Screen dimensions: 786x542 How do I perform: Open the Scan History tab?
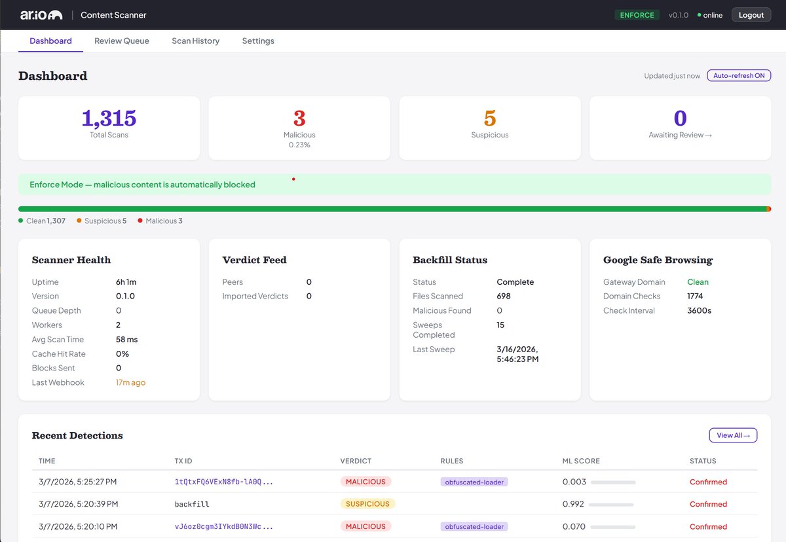[x=195, y=41]
